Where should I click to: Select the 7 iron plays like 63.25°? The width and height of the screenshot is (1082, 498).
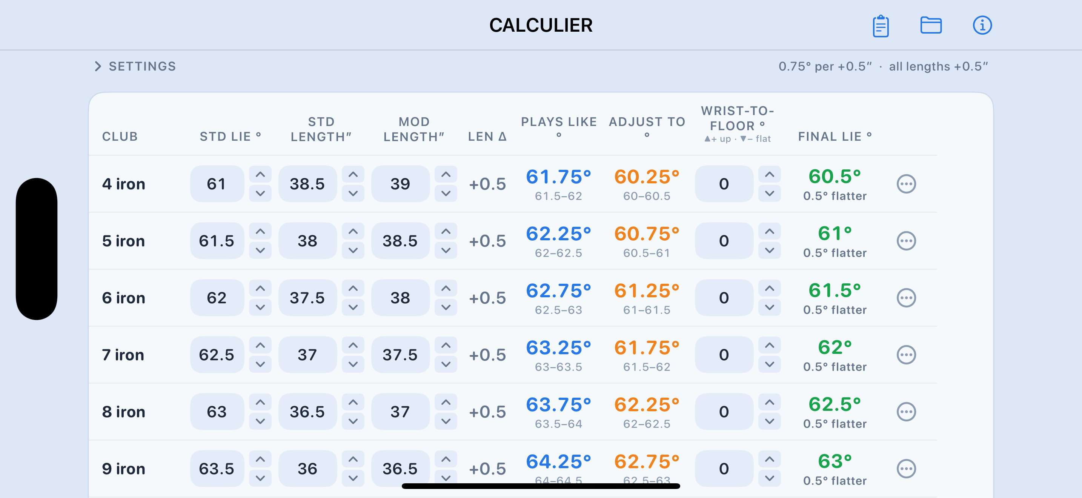[x=559, y=348]
